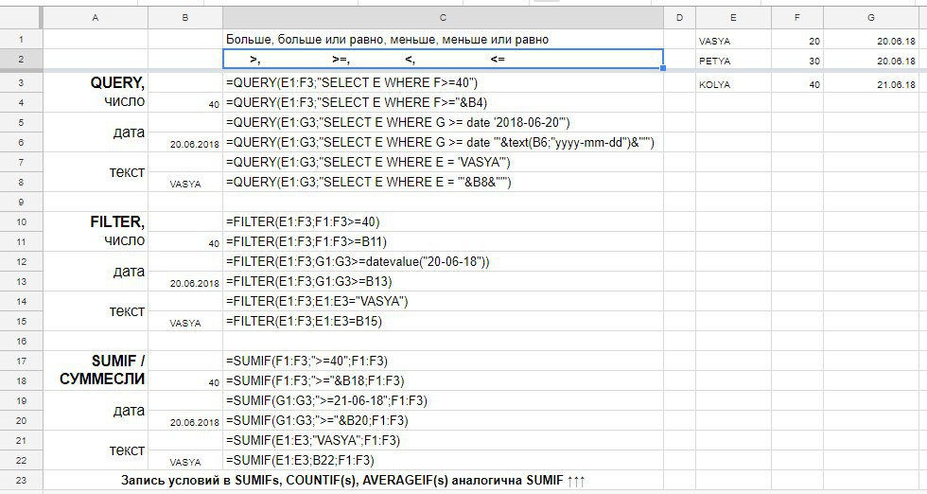927x494 pixels.
Task: Click cell B4 with value 40
Action: (185, 102)
